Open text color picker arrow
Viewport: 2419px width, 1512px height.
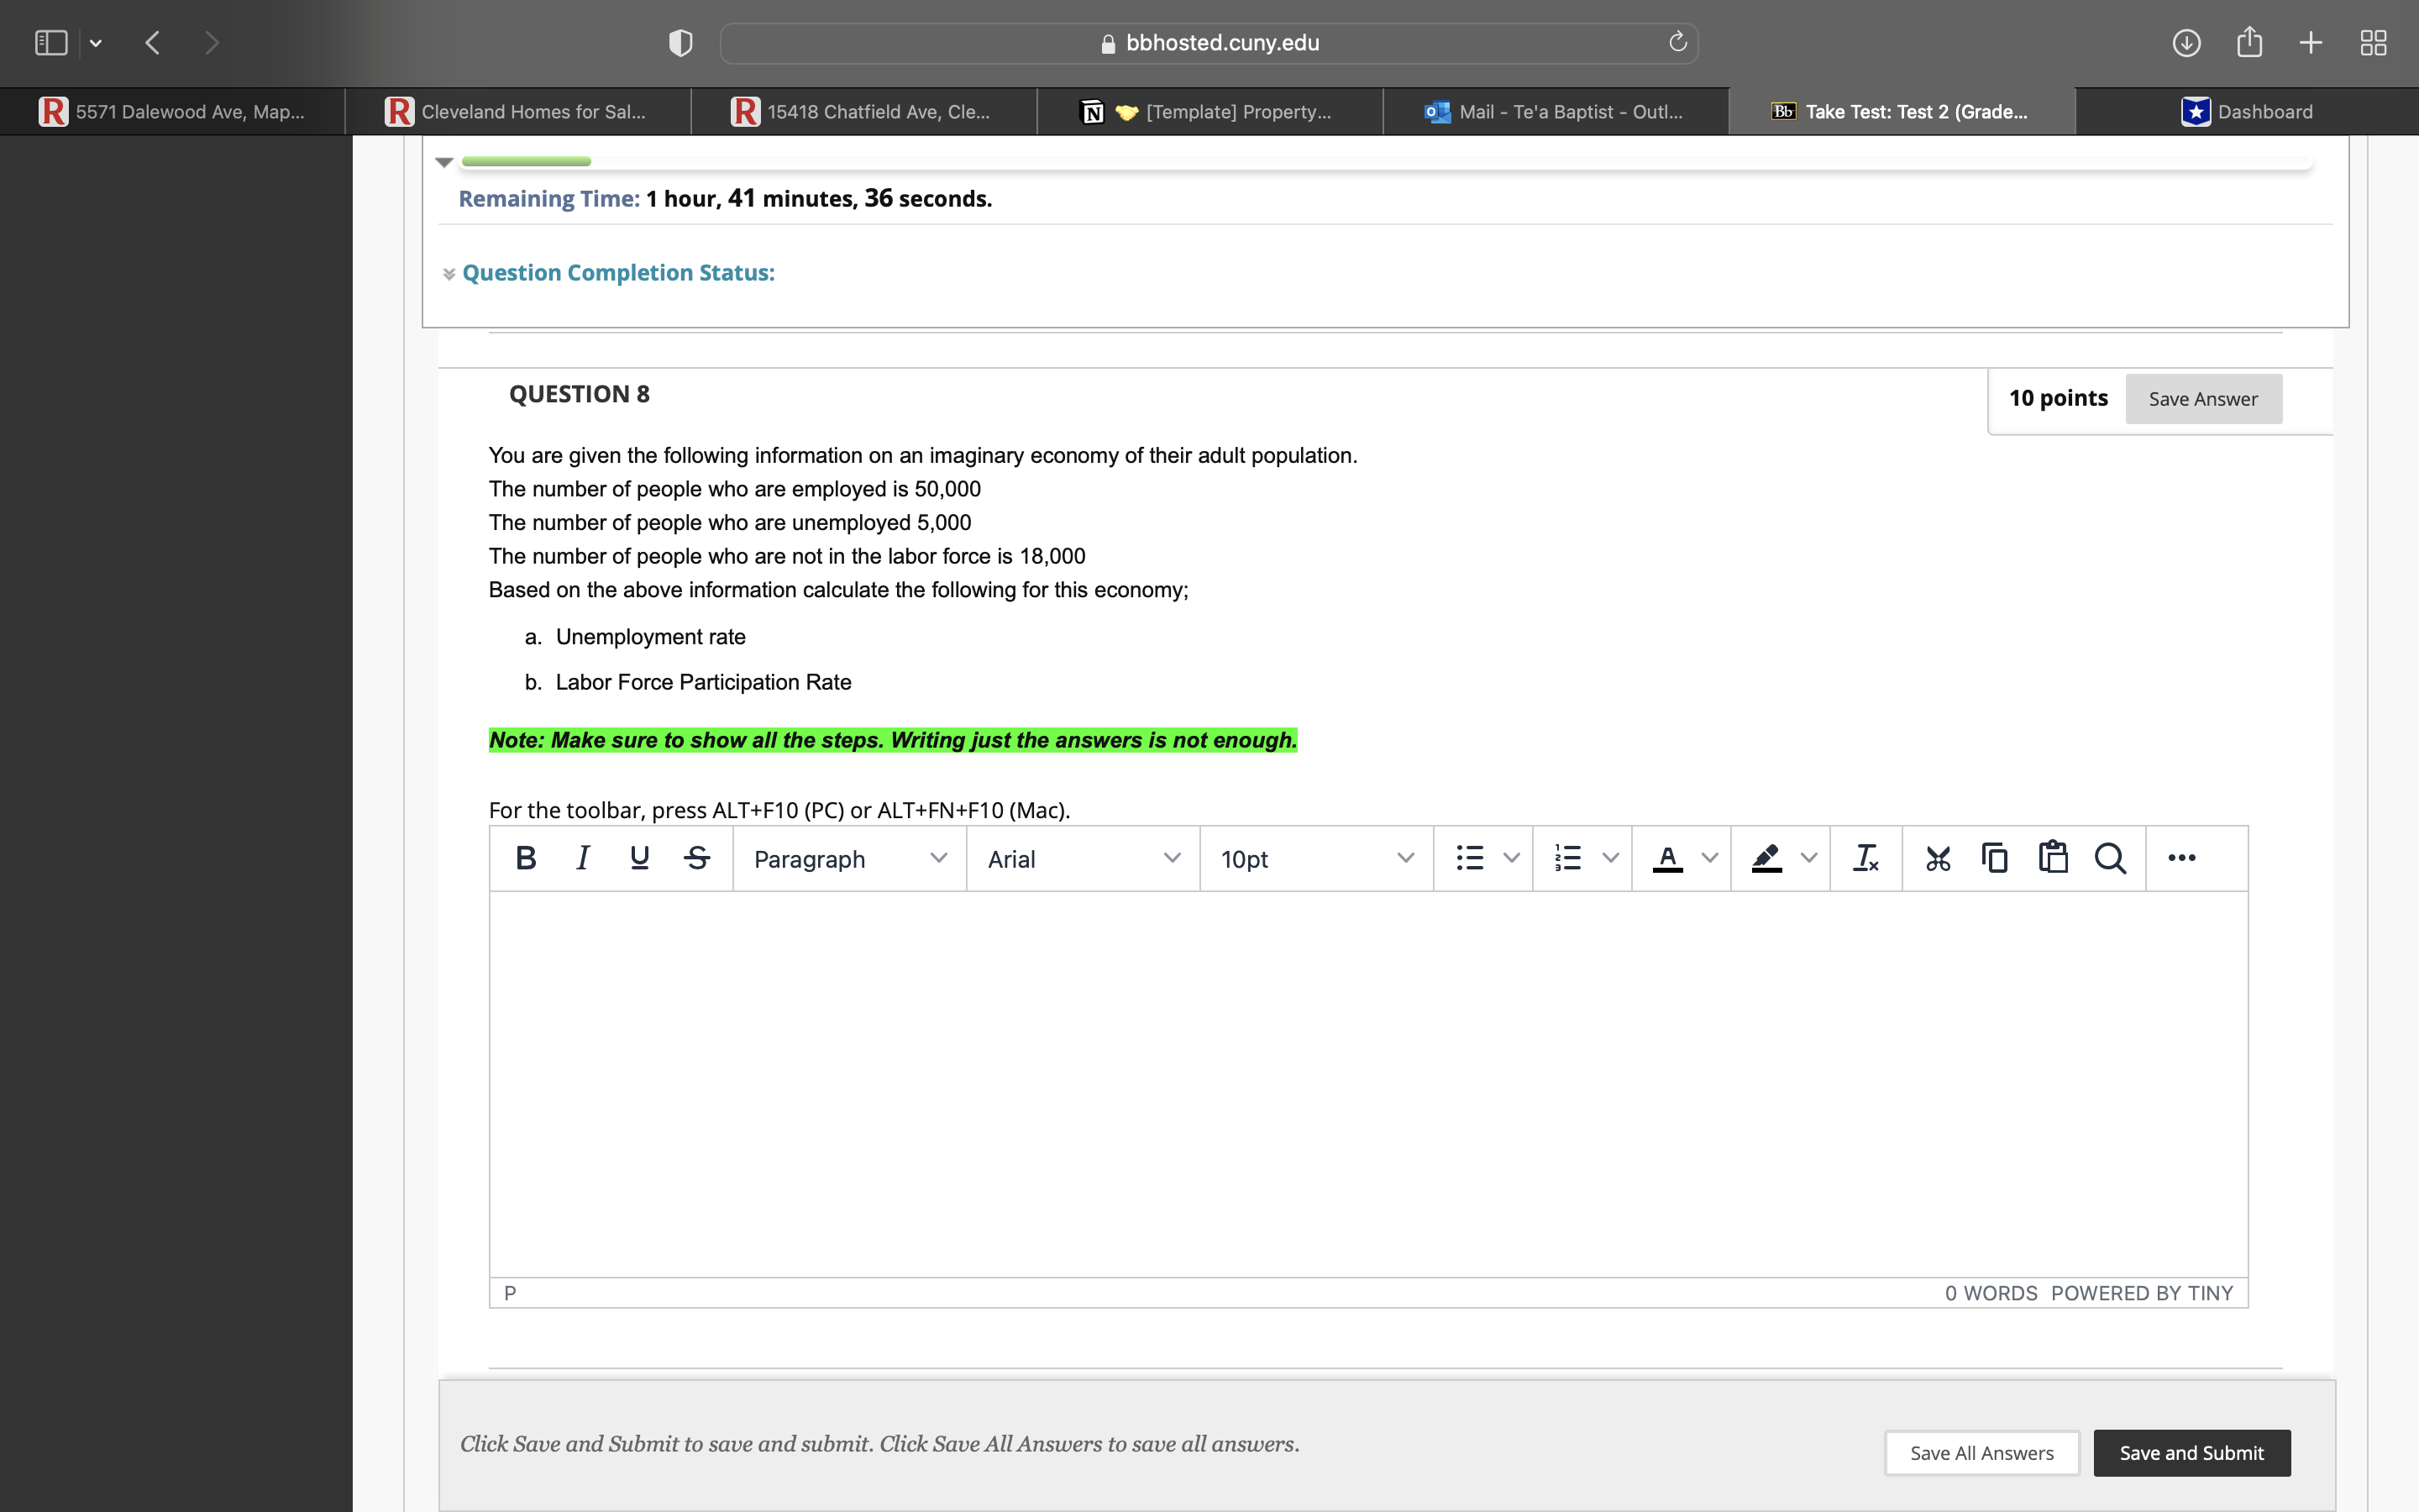coord(1709,858)
